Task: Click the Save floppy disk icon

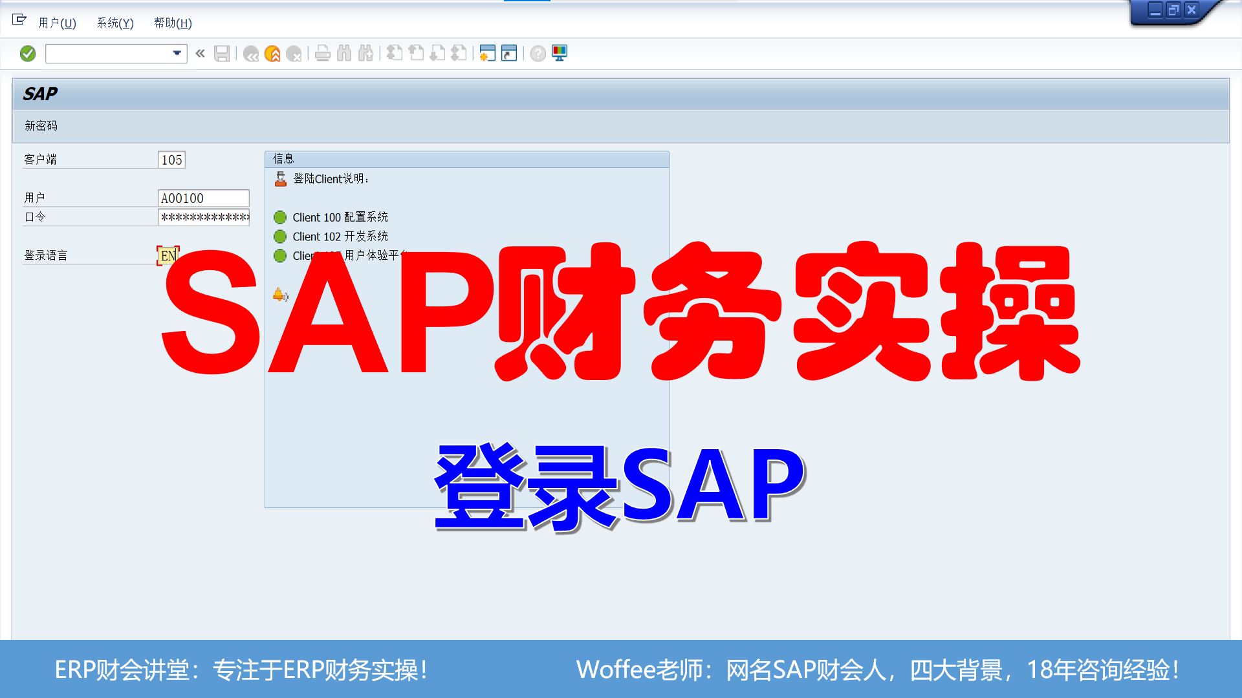Action: click(222, 54)
